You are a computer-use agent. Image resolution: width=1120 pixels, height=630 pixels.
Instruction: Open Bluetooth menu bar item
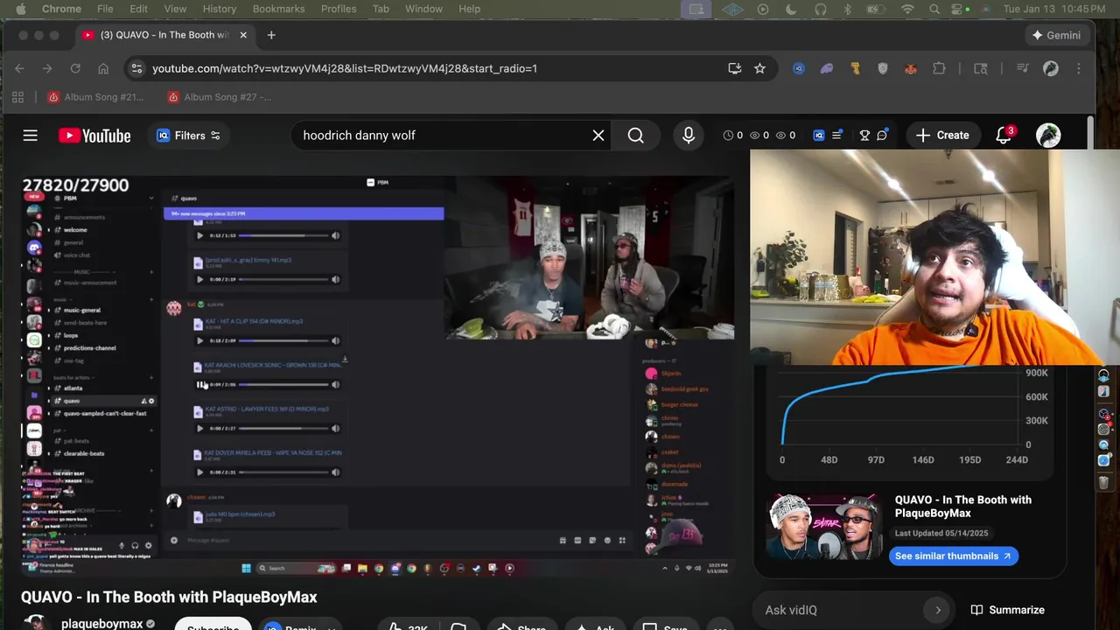(x=847, y=9)
